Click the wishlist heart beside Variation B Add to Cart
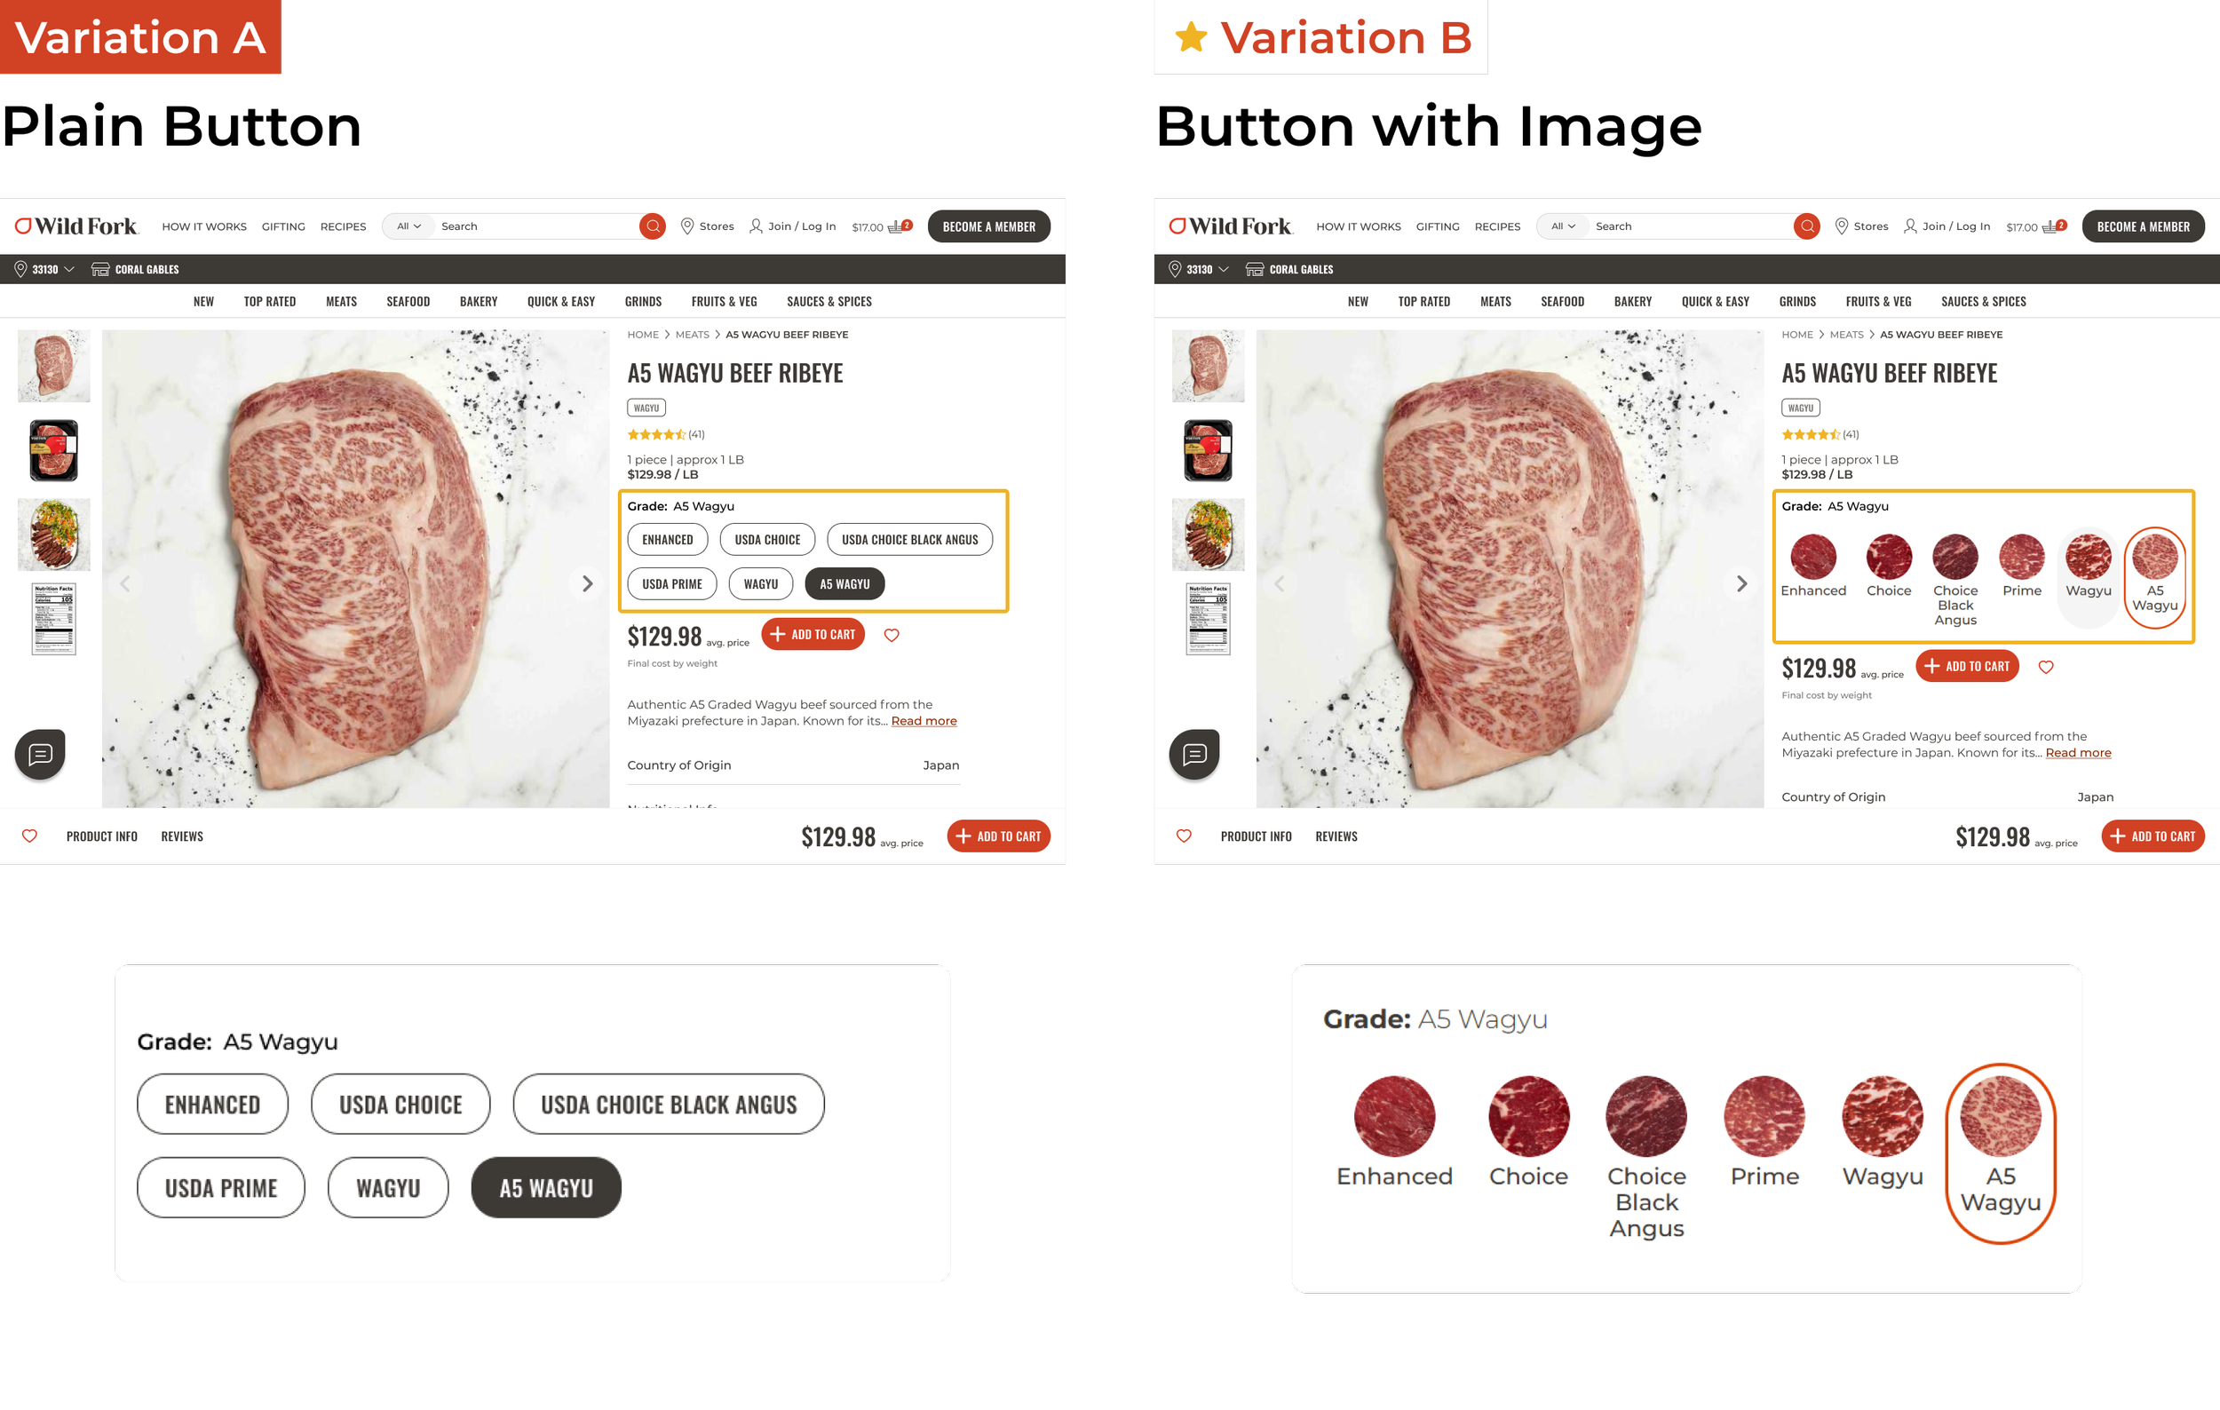The image size is (2220, 1410). (x=2046, y=666)
